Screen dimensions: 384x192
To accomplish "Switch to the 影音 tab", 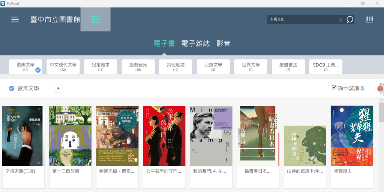I will 223,43.
